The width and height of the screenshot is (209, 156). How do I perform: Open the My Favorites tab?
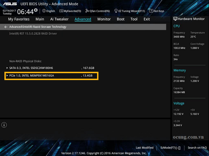point(19,19)
